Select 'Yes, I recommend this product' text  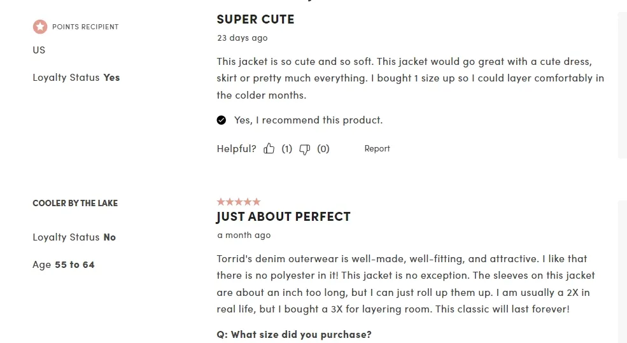[x=308, y=120]
